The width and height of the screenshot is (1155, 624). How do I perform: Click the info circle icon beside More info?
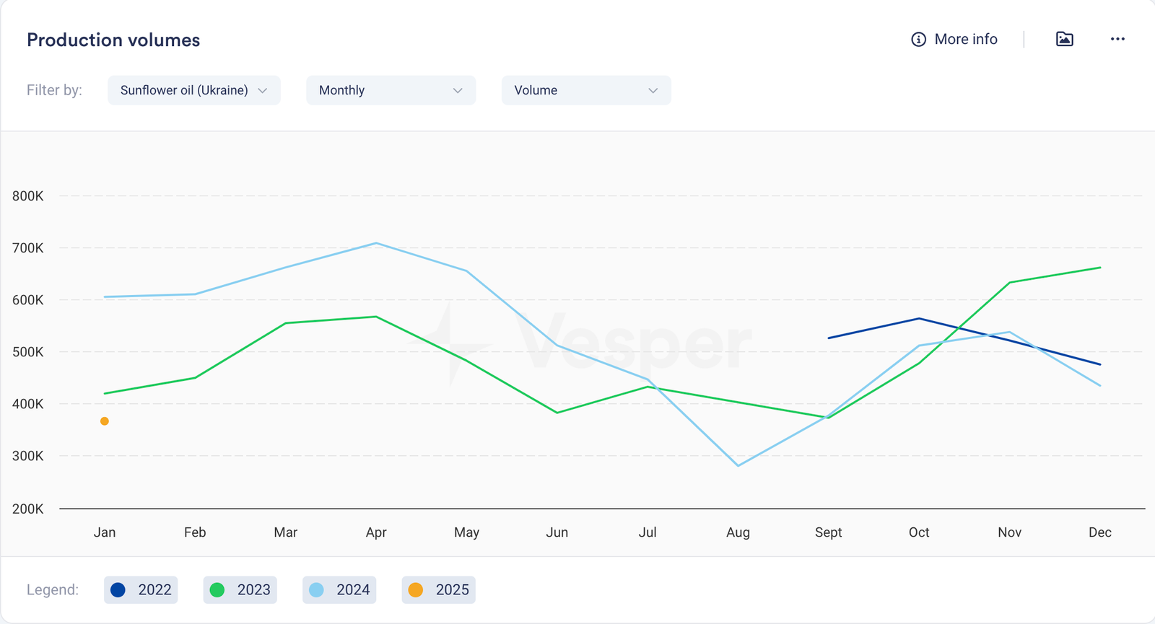point(918,40)
